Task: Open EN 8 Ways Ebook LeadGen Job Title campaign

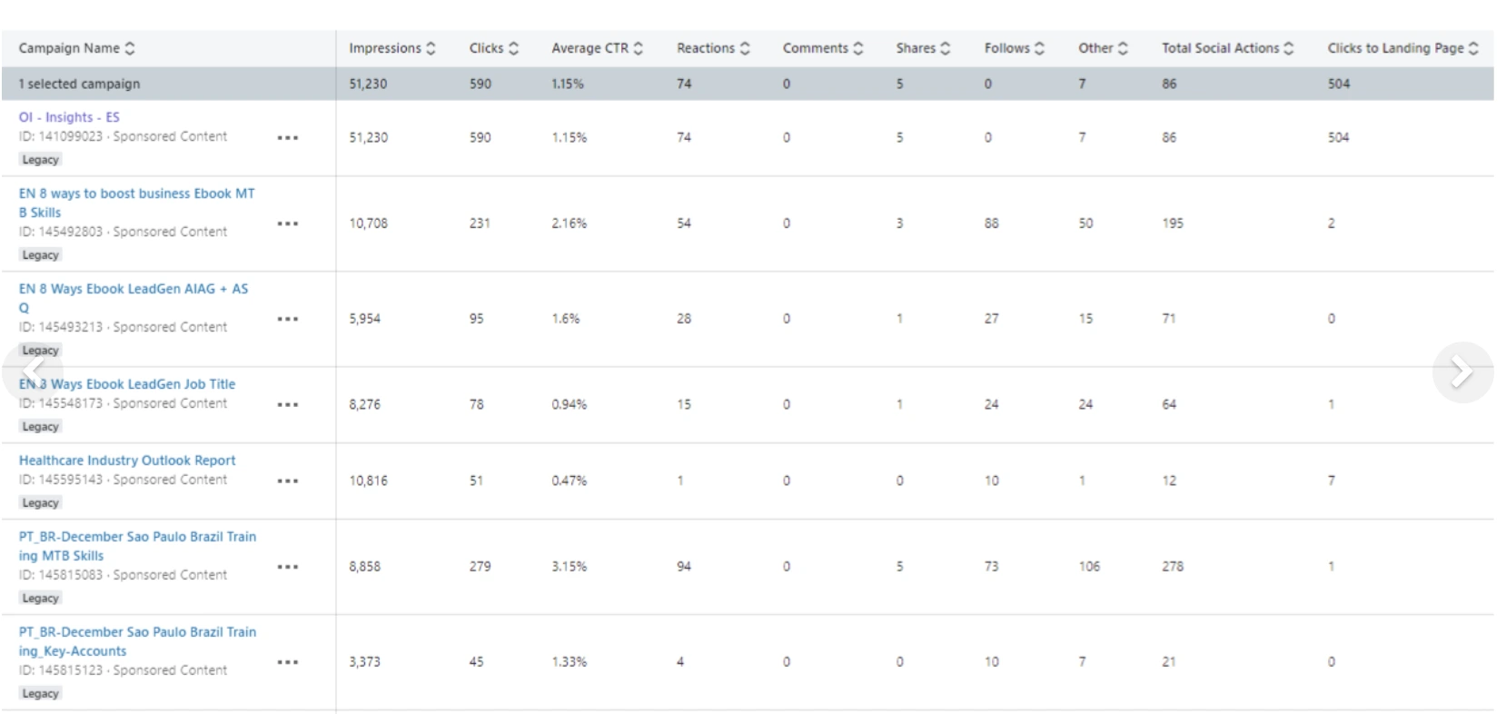Action: point(127,384)
